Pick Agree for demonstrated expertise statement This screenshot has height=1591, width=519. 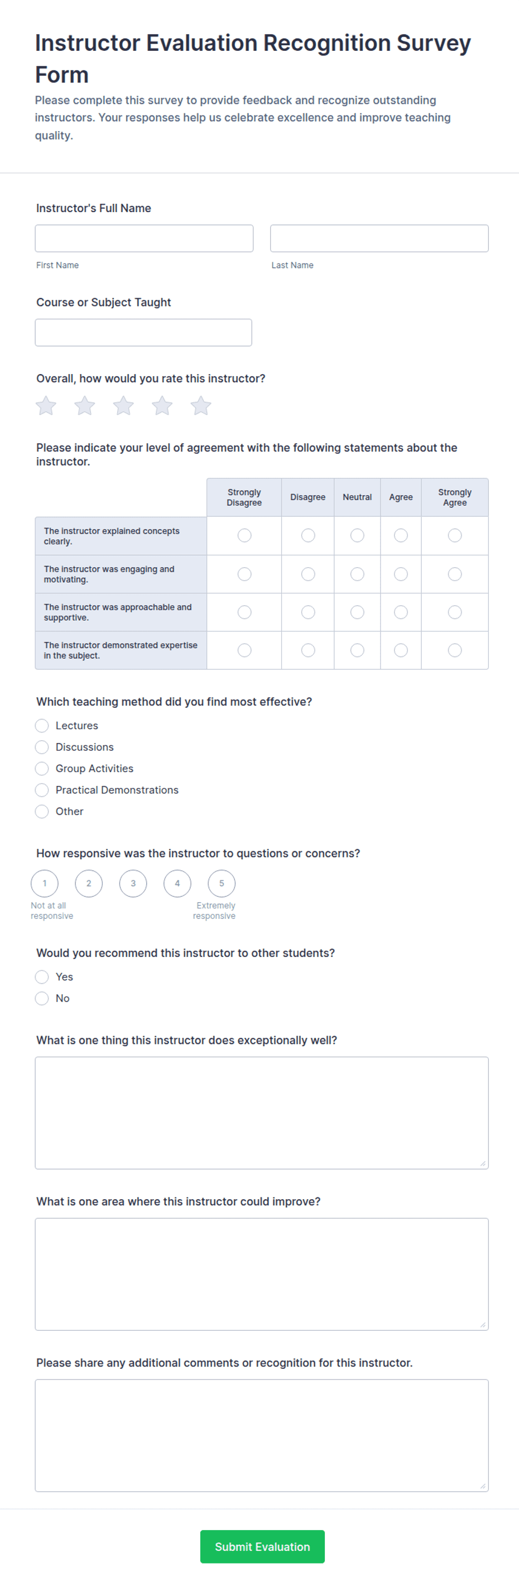(x=401, y=650)
